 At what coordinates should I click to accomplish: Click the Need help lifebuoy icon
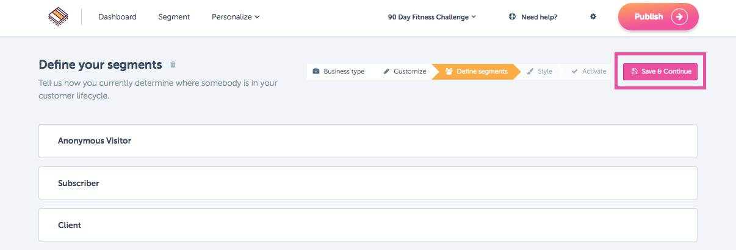[x=513, y=17]
